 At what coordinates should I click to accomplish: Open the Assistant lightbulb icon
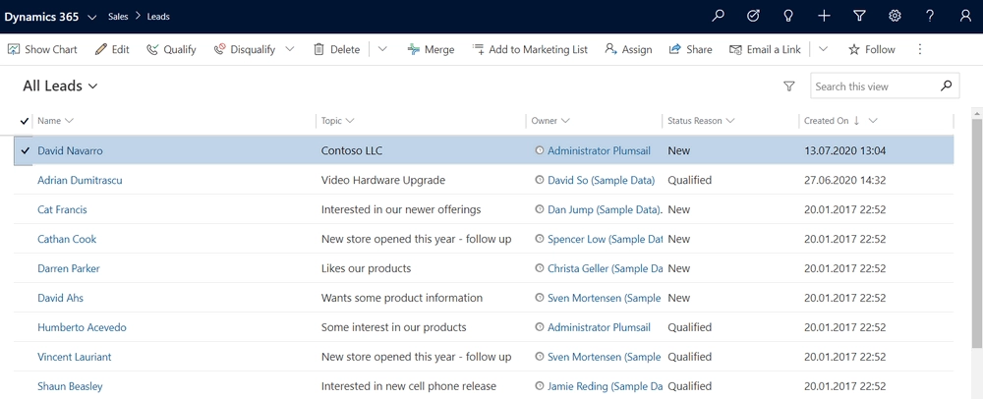(788, 17)
